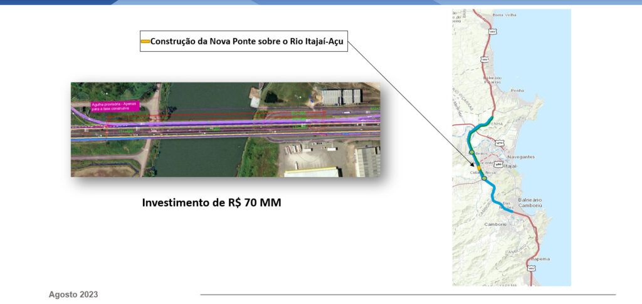Click the 'Navegantes' map label
642x304 pixels.
[520, 157]
